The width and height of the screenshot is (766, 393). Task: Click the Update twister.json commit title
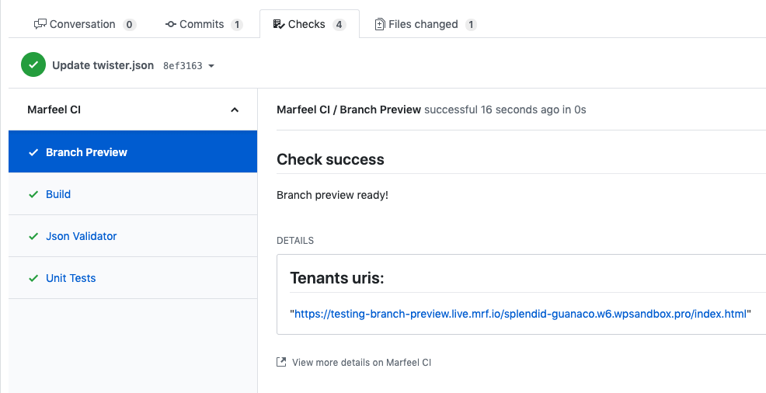click(103, 65)
